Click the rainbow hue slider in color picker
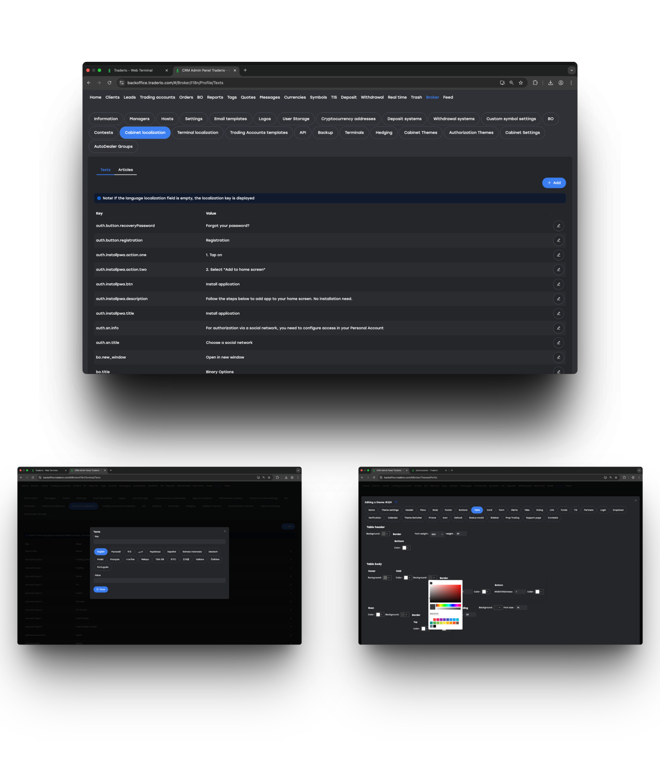Image resolution: width=660 pixels, height=764 pixels. (x=448, y=605)
